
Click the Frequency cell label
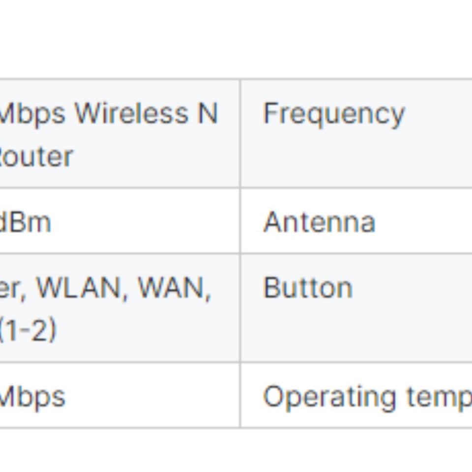(x=333, y=114)
